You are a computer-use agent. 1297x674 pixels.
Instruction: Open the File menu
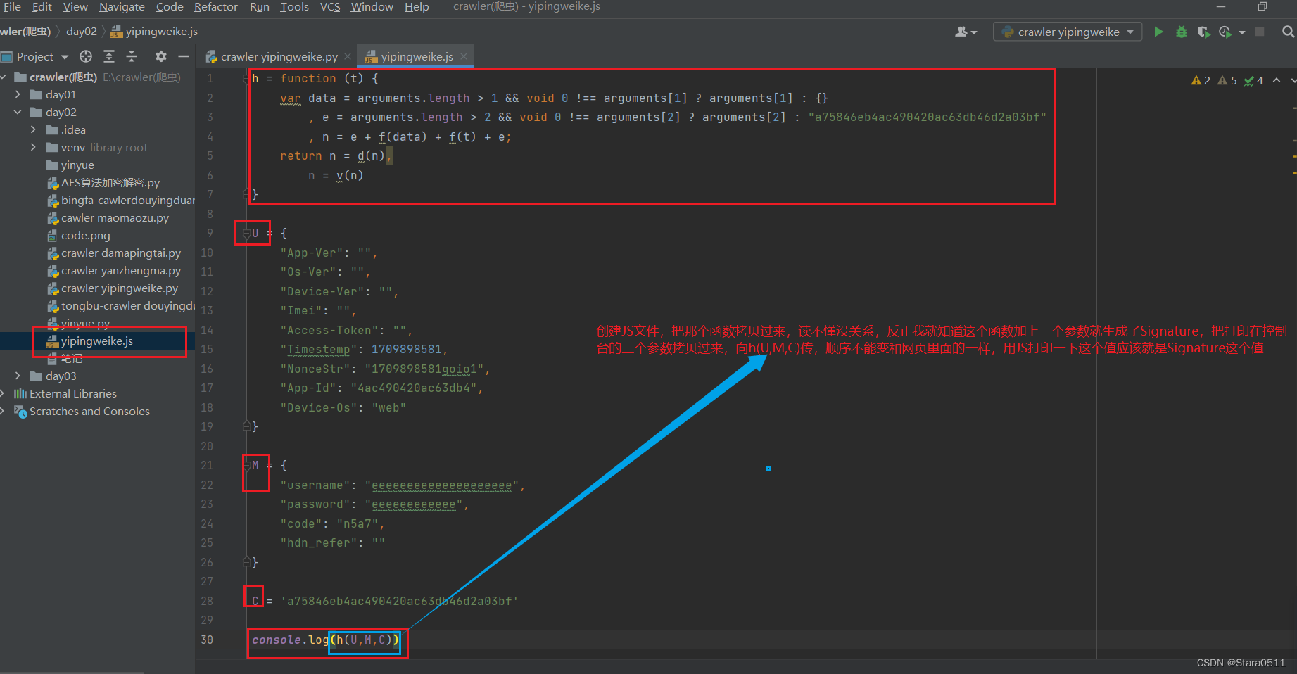[x=12, y=7]
